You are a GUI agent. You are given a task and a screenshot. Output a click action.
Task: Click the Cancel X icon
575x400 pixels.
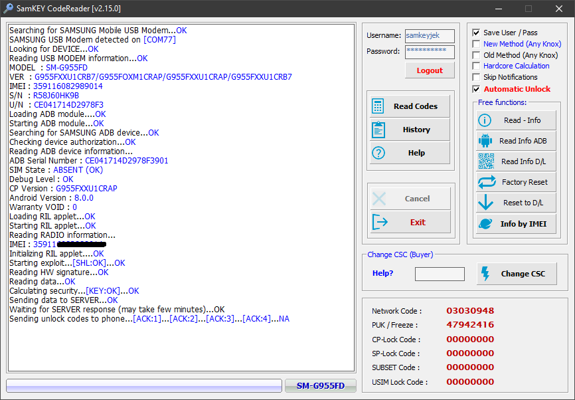379,199
